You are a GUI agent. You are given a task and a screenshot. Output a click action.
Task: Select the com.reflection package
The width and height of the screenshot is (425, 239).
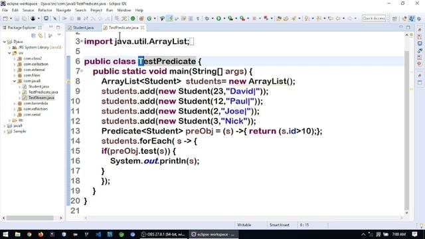[35, 109]
